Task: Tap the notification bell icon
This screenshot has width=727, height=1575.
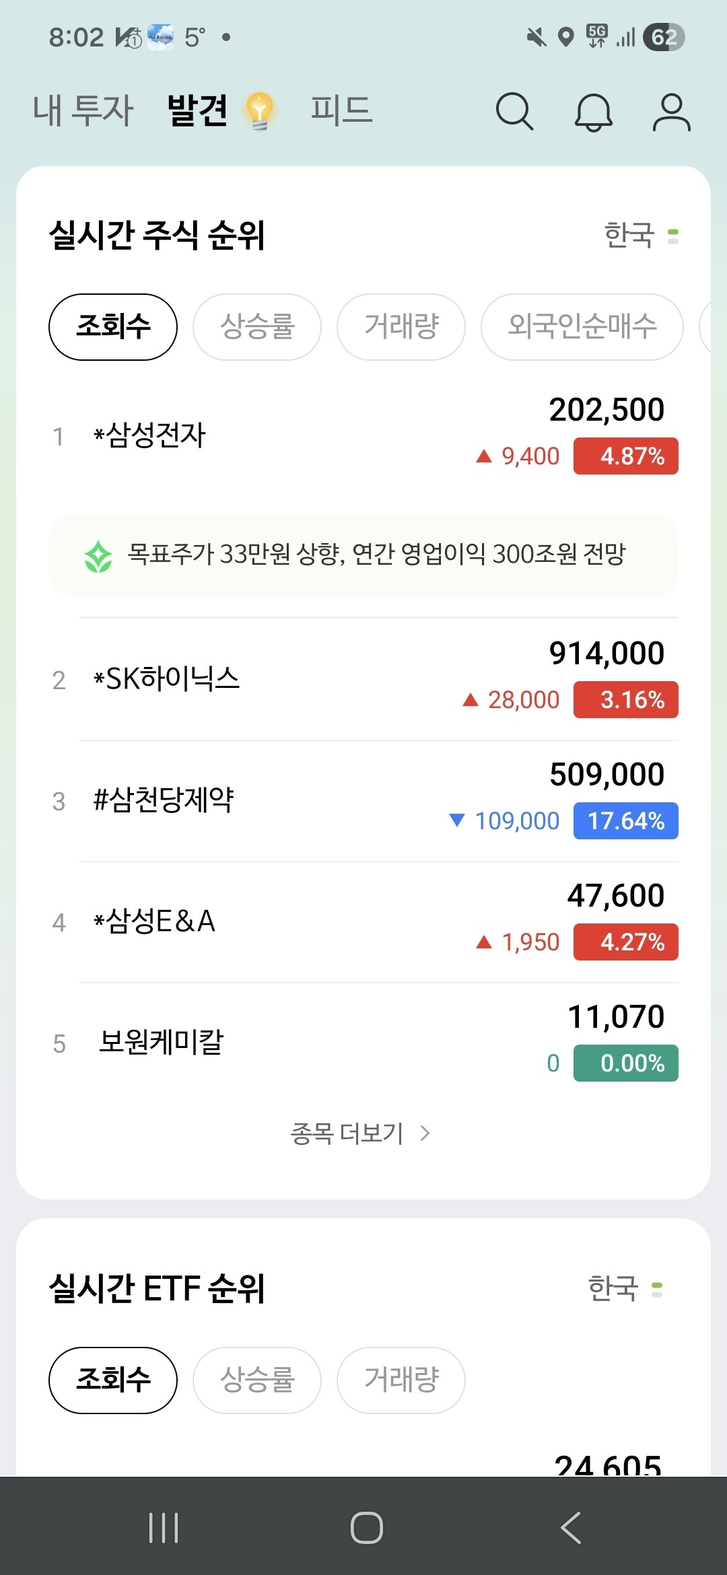Action: click(x=593, y=112)
